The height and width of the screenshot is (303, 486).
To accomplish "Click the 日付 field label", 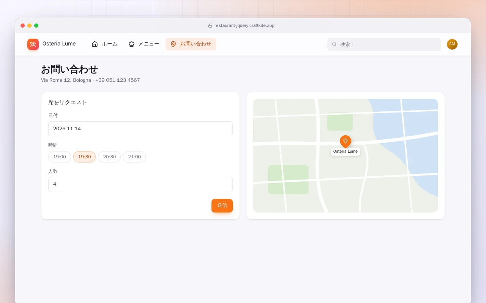I will tap(53, 116).
